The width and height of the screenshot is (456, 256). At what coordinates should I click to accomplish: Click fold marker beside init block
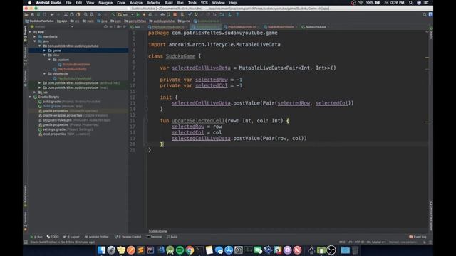pos(147,97)
